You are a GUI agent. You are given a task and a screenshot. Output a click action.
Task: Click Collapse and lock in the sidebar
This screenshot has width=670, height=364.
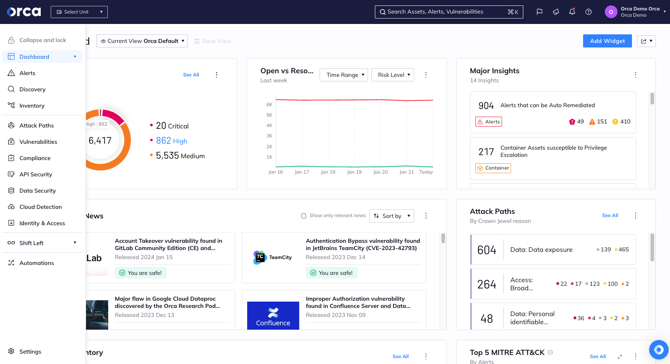pos(42,40)
